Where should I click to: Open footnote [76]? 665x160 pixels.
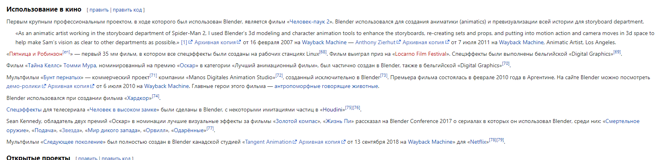coord(356,107)
